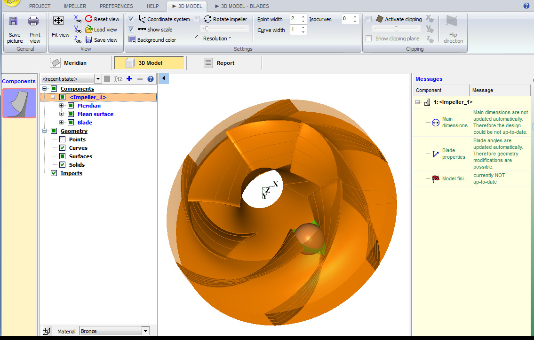
Task: Collapse the left panel with the blue arrow
Action: tap(164, 78)
